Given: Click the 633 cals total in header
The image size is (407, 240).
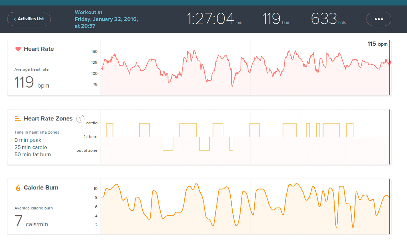Looking at the screenshot, I should 324,19.
